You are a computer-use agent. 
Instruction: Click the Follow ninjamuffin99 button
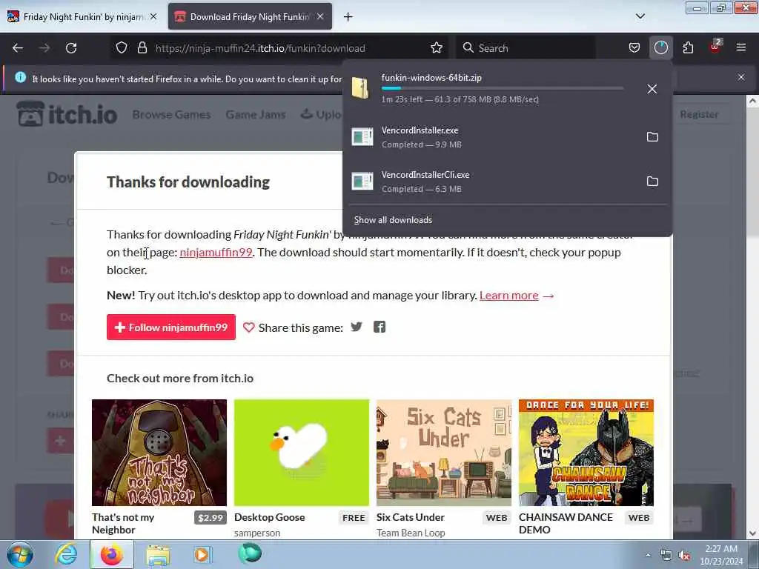pos(171,327)
